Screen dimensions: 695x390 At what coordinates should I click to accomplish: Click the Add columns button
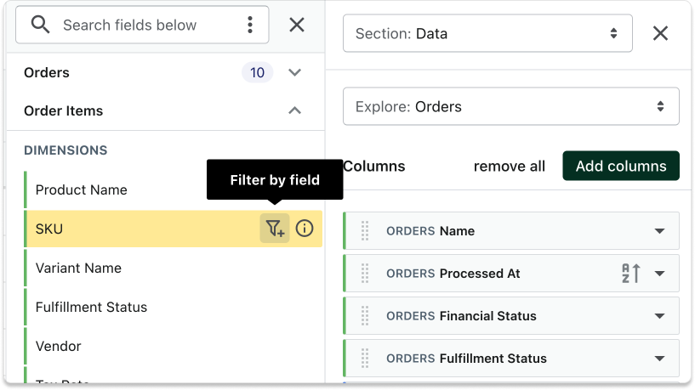621,166
